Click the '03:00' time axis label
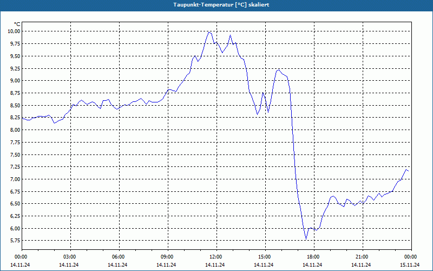433x271 pixels. tap(70, 257)
